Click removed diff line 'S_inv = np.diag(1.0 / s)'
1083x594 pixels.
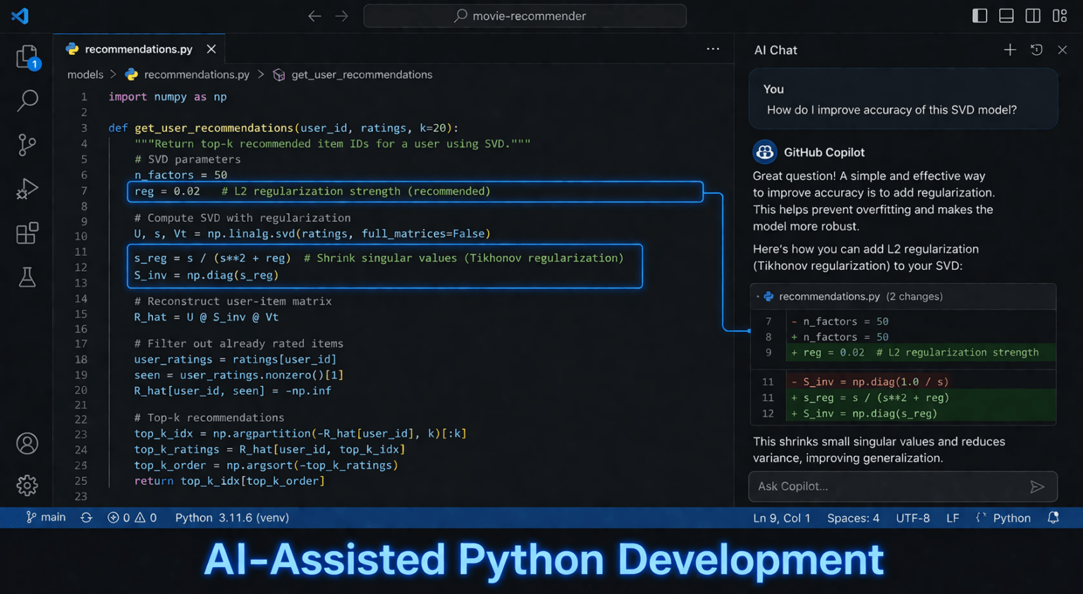coord(921,381)
